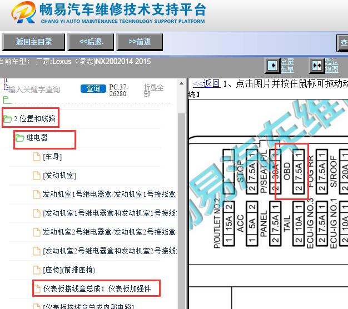Open 仪表板接线盒总成：仪表板加强件 item
This screenshot has height=309, width=348.
tap(97, 288)
